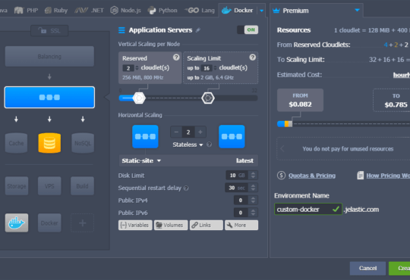Click the document icon beside How Pricing Works

361,176
